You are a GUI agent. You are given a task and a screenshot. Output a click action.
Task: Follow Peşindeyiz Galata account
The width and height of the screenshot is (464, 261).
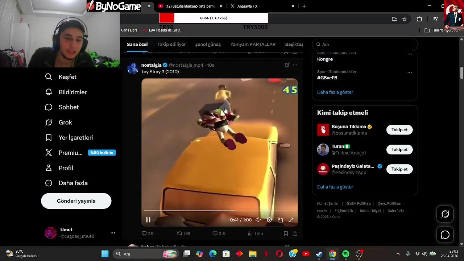399,169
